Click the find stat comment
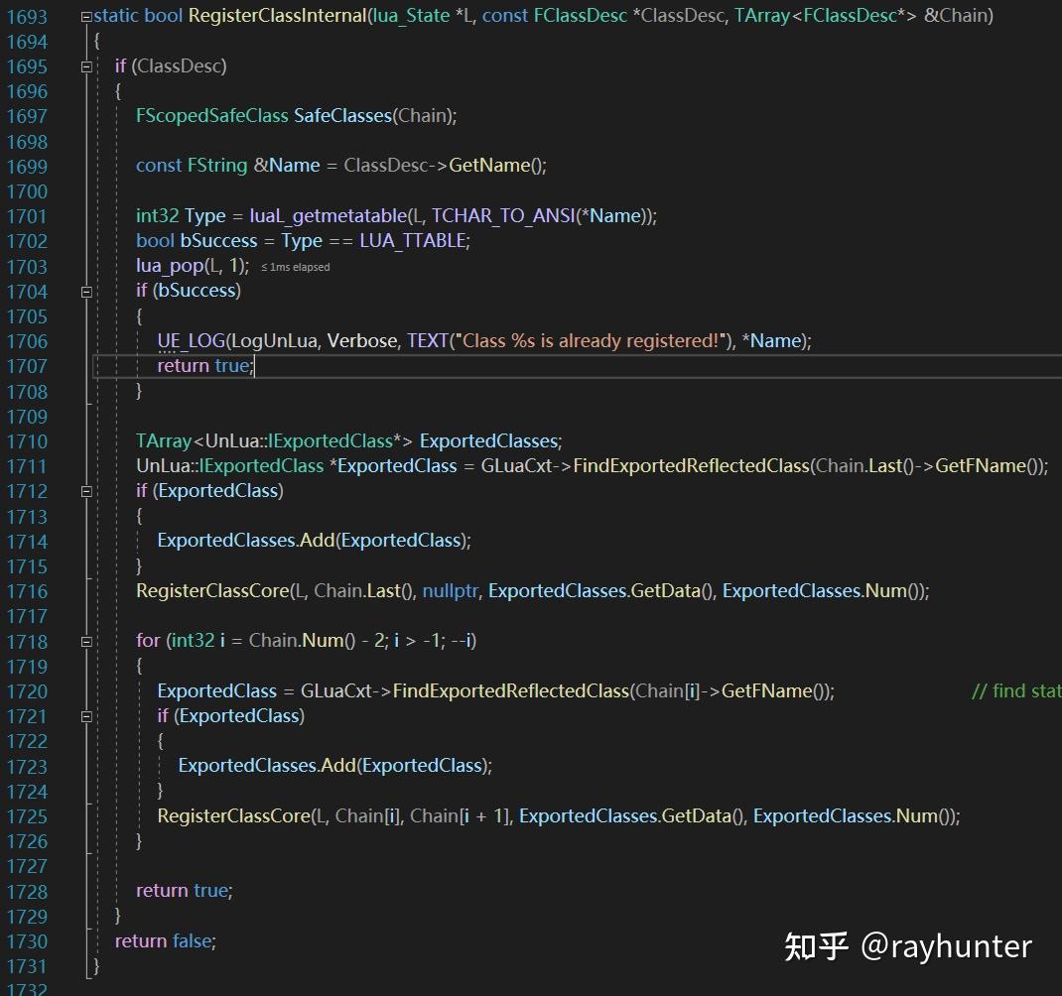This screenshot has width=1062, height=996. (x=1014, y=690)
